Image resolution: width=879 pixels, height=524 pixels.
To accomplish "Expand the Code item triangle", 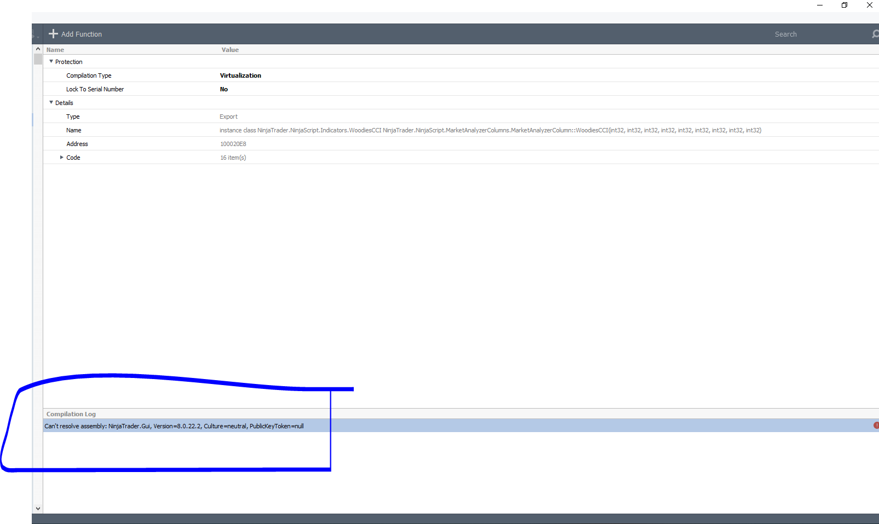I will [62, 158].
